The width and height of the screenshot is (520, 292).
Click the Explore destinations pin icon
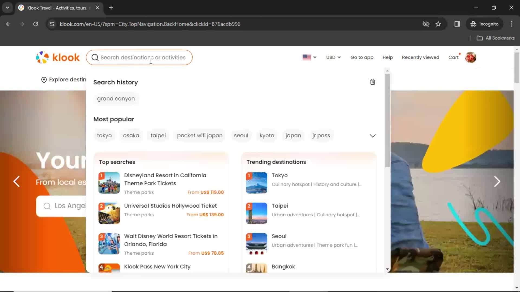coord(44,80)
